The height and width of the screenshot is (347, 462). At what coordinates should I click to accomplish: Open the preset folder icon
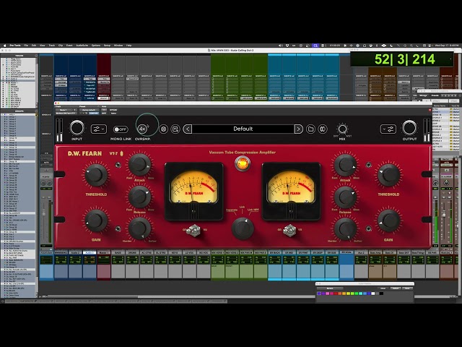coord(310,129)
